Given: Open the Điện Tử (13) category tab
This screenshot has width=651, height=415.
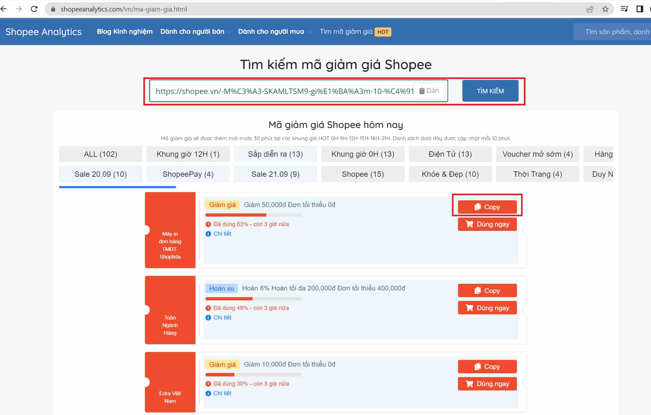Looking at the screenshot, I should point(450,154).
